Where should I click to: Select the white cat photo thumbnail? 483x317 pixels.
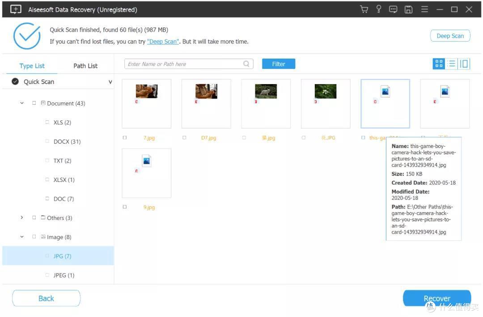point(266,104)
